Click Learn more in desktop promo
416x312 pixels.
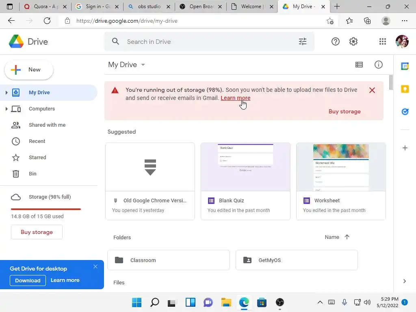[x=65, y=280]
